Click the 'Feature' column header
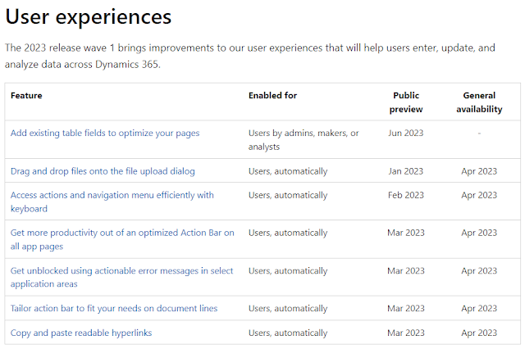This screenshot has height=349, width=525. (26, 95)
